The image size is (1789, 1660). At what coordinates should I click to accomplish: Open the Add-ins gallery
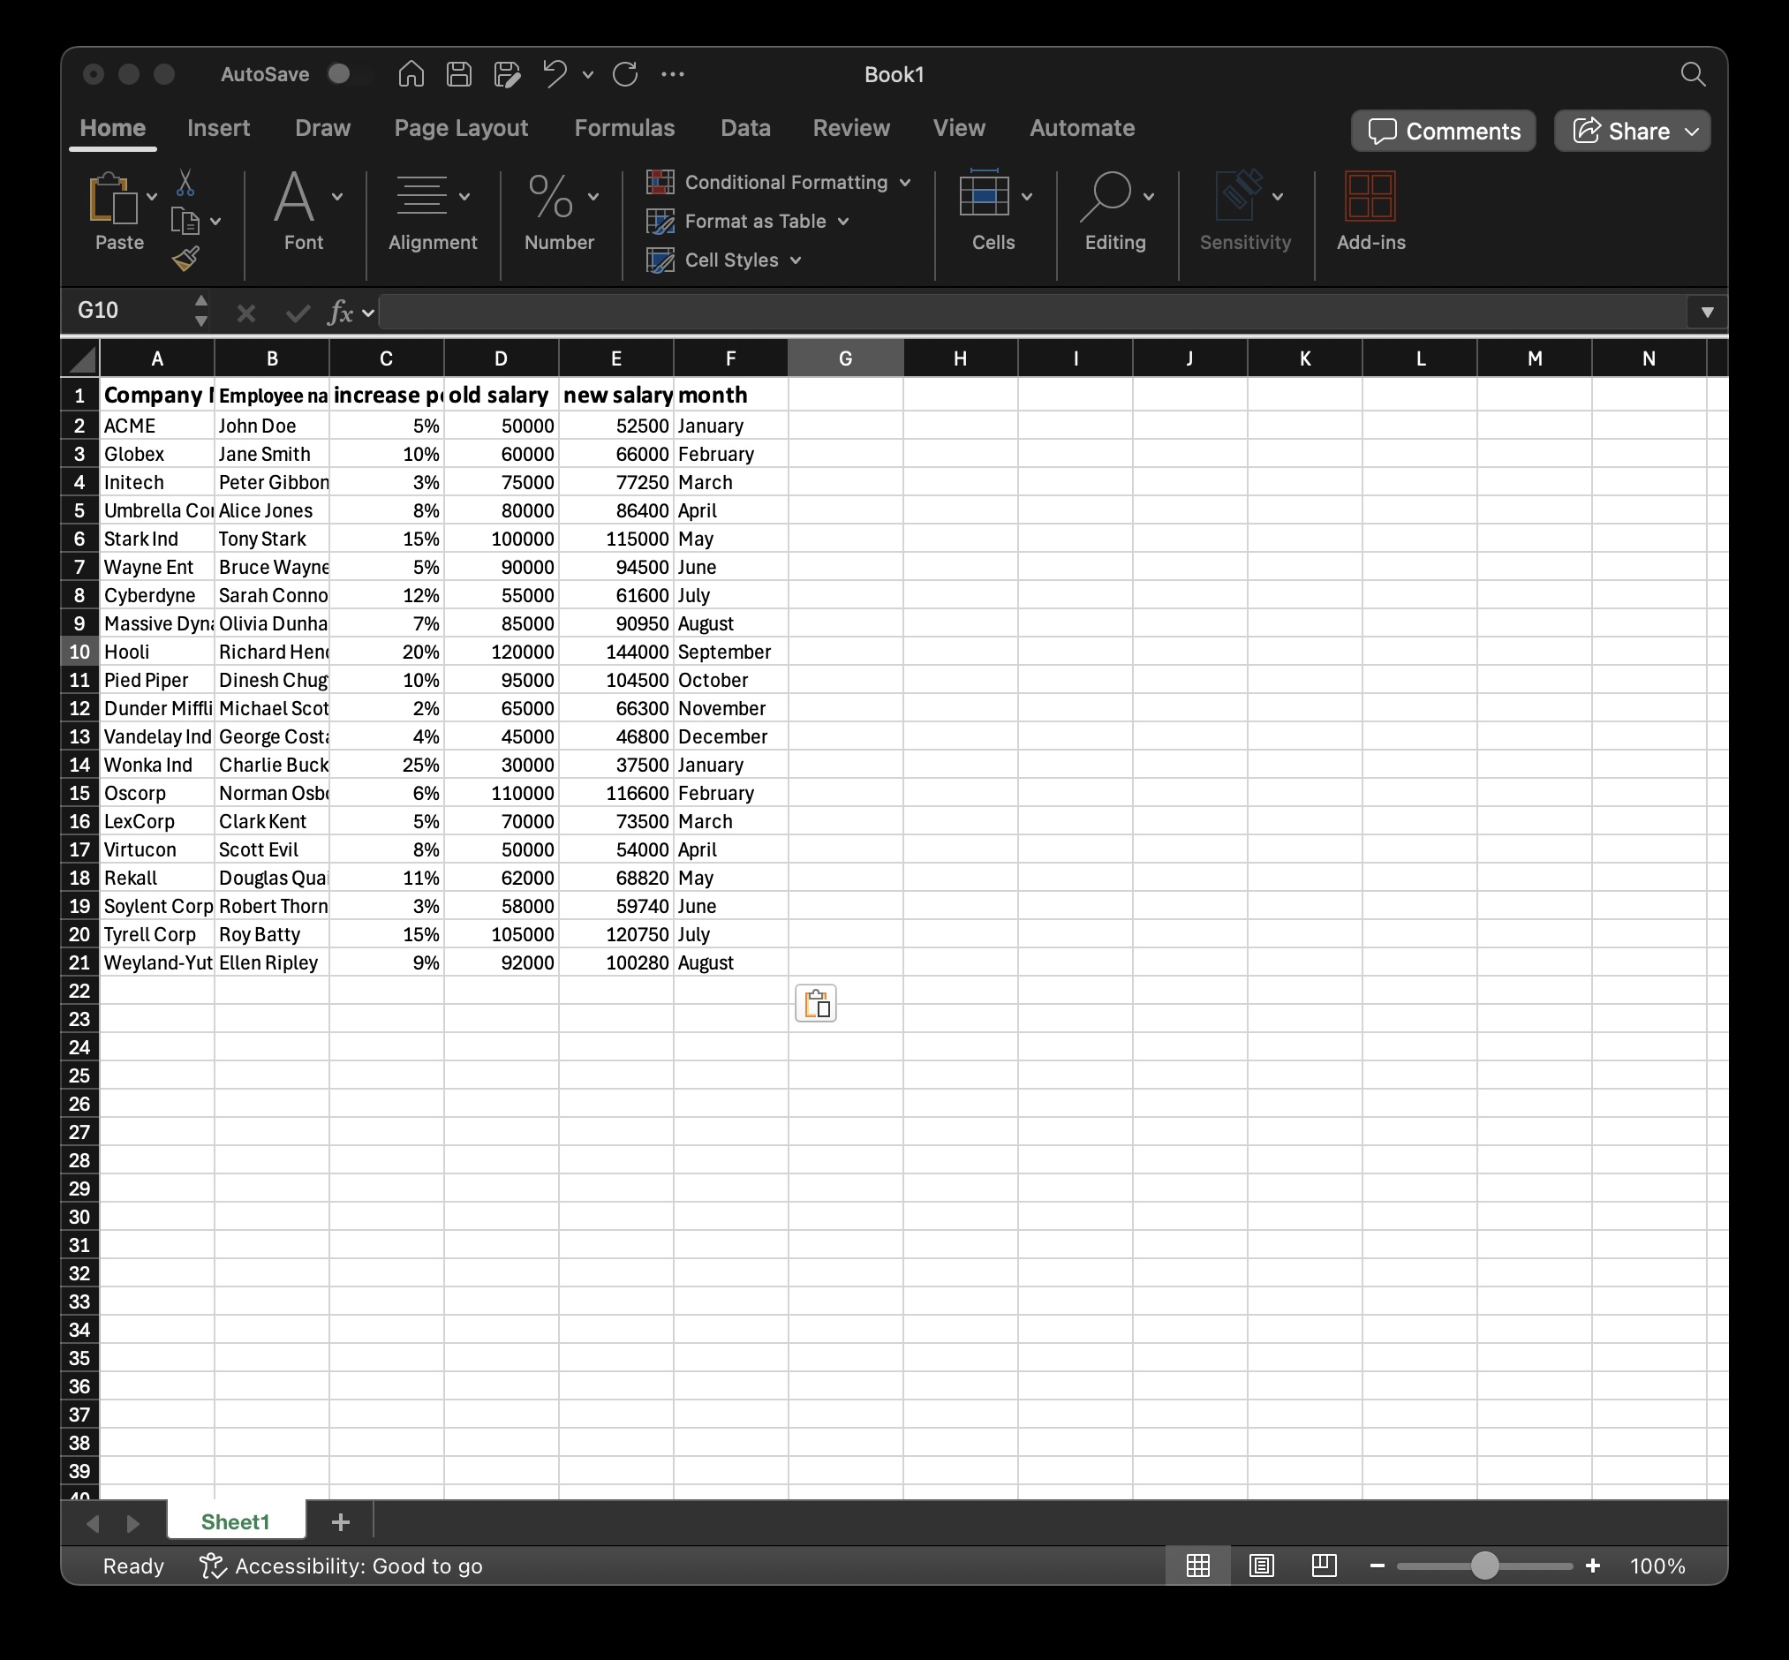tap(1370, 212)
